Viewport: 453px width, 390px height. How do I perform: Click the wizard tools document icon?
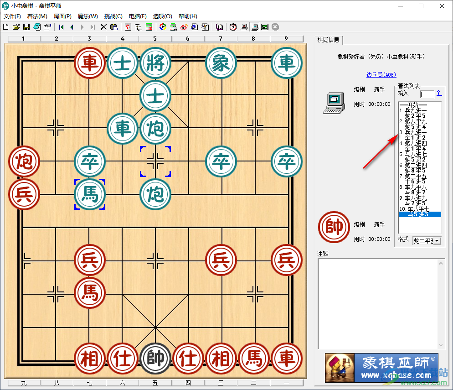click(x=205, y=27)
